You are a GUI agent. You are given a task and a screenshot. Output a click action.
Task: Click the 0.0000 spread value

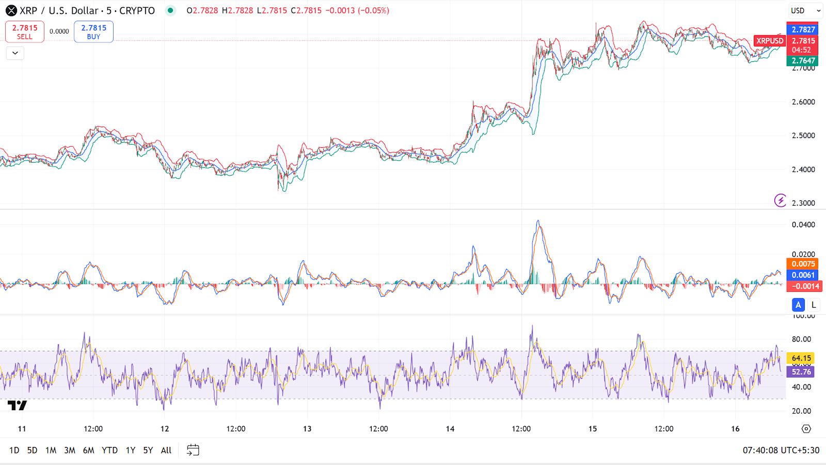click(59, 32)
